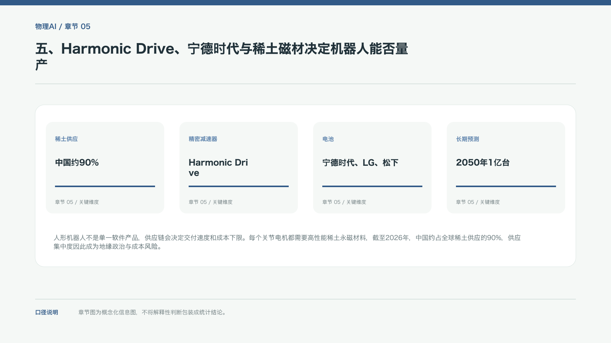Click the value '宁德时代、LG、松下'
611x343 pixels.
(360, 163)
